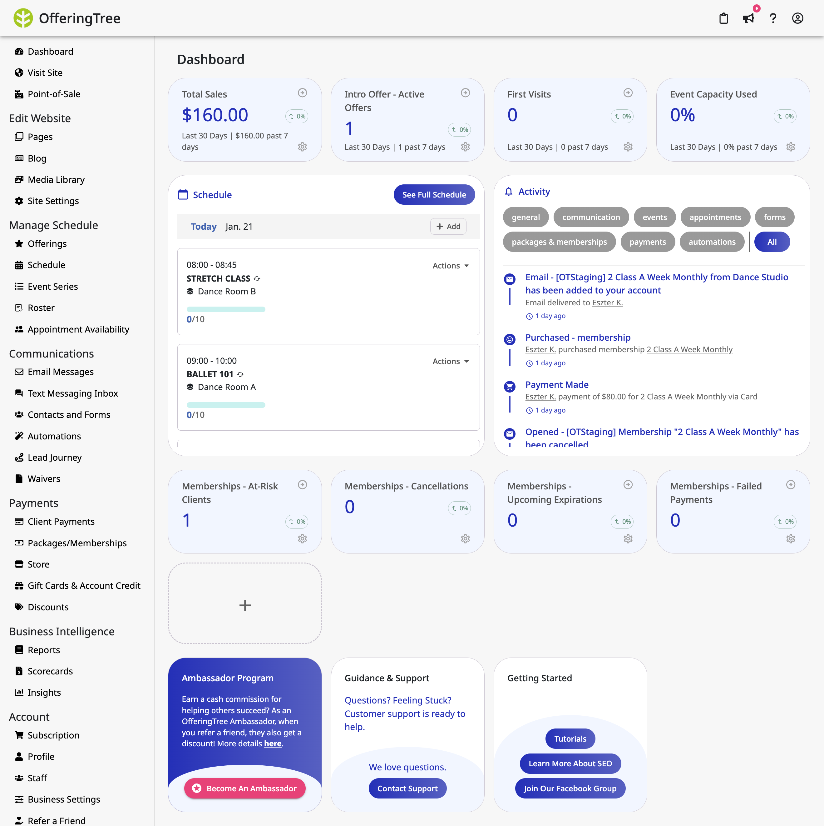Open Upcoming Expirations details arrow icon
The width and height of the screenshot is (824, 826).
(628, 484)
